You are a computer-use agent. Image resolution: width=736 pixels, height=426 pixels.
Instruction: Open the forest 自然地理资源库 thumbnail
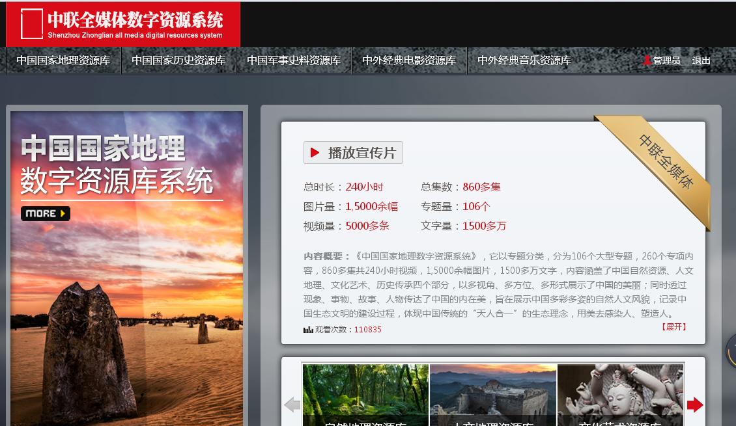(x=365, y=393)
